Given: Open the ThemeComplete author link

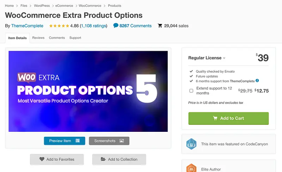Looking at the screenshot, I should pos(27,26).
